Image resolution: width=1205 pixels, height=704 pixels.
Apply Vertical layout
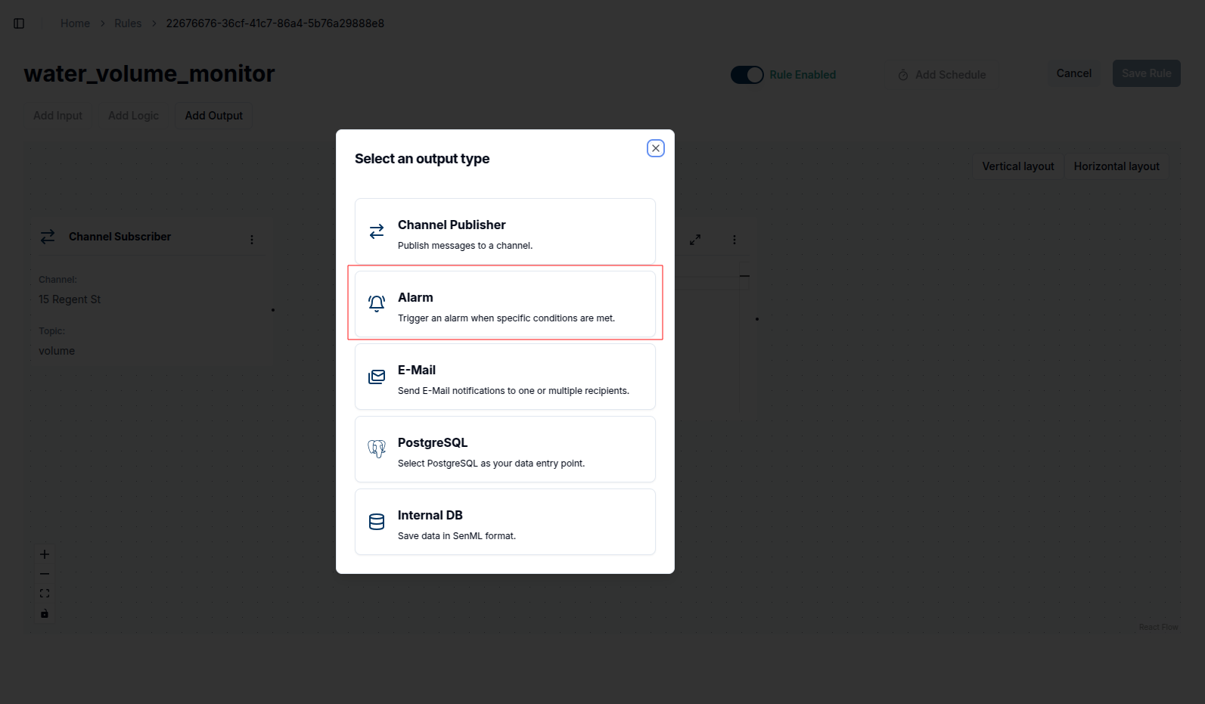click(1018, 166)
